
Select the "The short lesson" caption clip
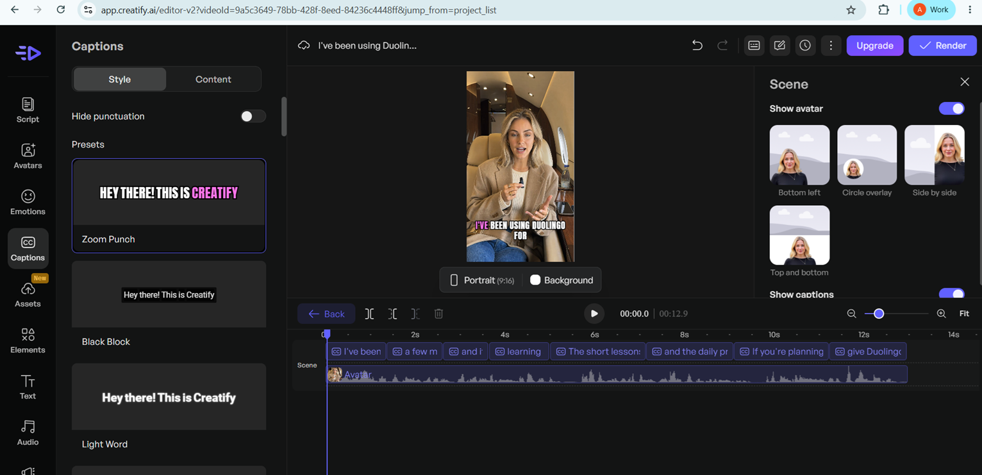[597, 351]
